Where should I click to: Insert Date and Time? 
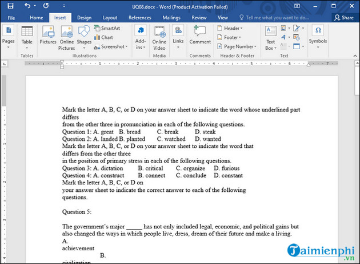(x=297, y=37)
